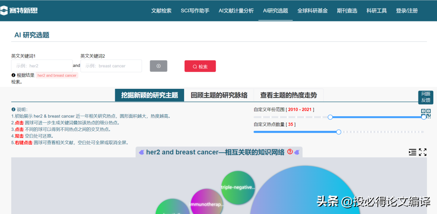
Task: Select the AI研究选题 nav item
Action: tap(276, 11)
